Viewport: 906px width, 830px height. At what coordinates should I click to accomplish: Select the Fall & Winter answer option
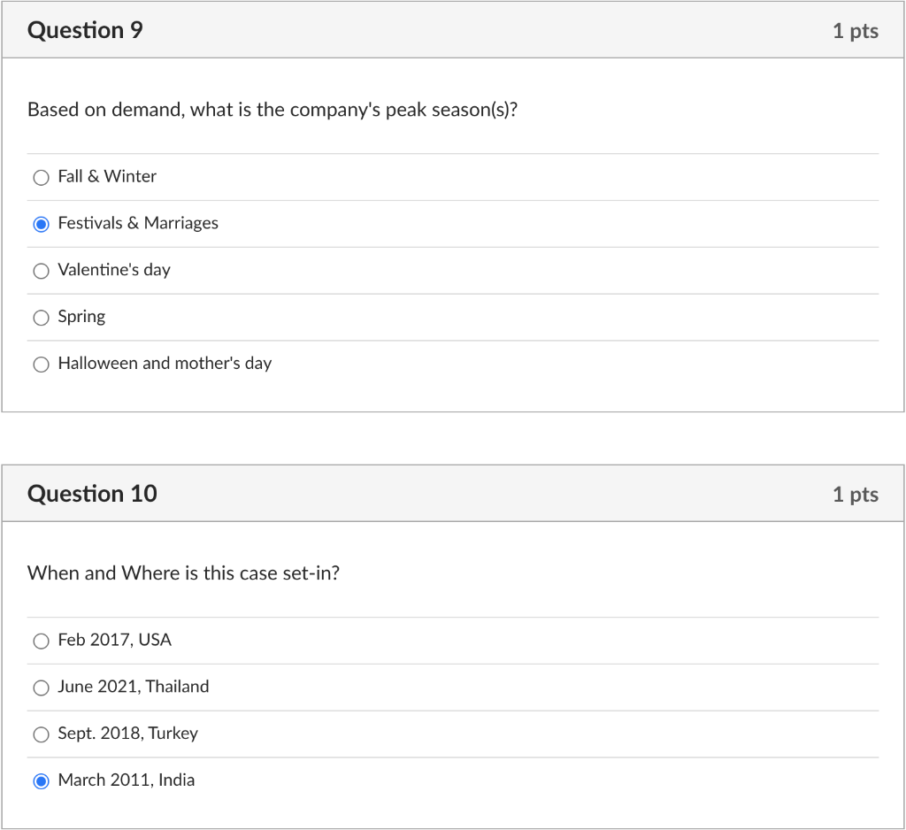(41, 177)
